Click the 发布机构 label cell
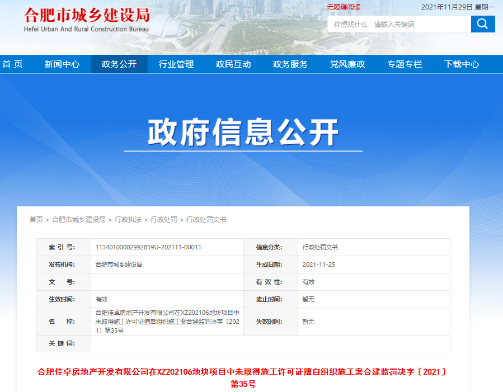 64,265
